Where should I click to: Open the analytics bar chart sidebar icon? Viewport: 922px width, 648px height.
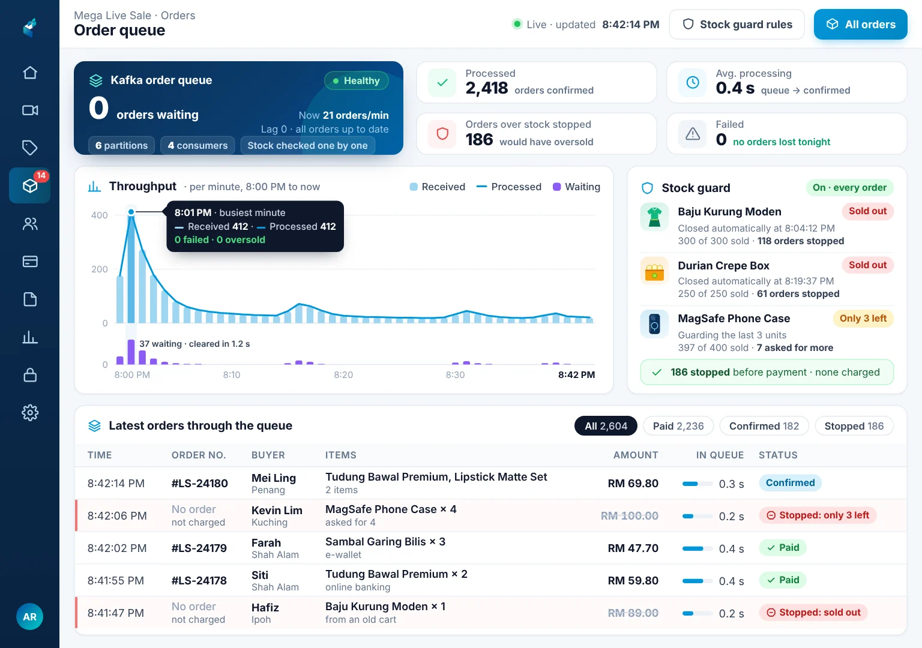tap(30, 337)
